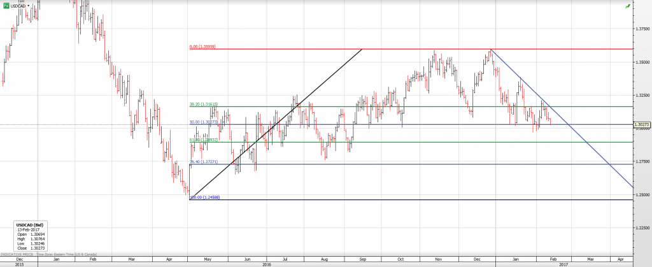Screen dimensions: 652x267
Task: Click the USDCAD symbol name text
Action: coord(18,6)
